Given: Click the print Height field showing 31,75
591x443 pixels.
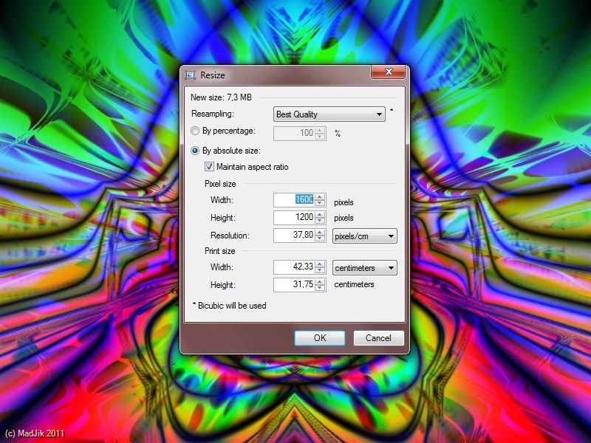Looking at the screenshot, I should pyautogui.click(x=294, y=284).
